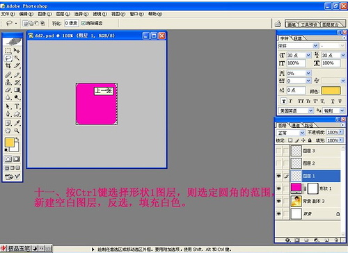Switch to the 路径 (Paths) tab

pos(308,125)
